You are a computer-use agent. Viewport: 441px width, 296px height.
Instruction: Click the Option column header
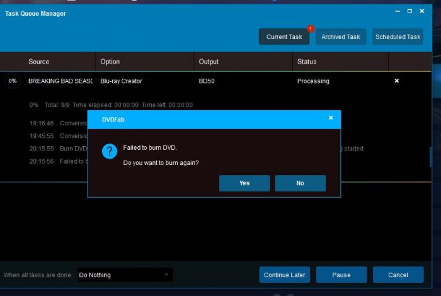110,62
